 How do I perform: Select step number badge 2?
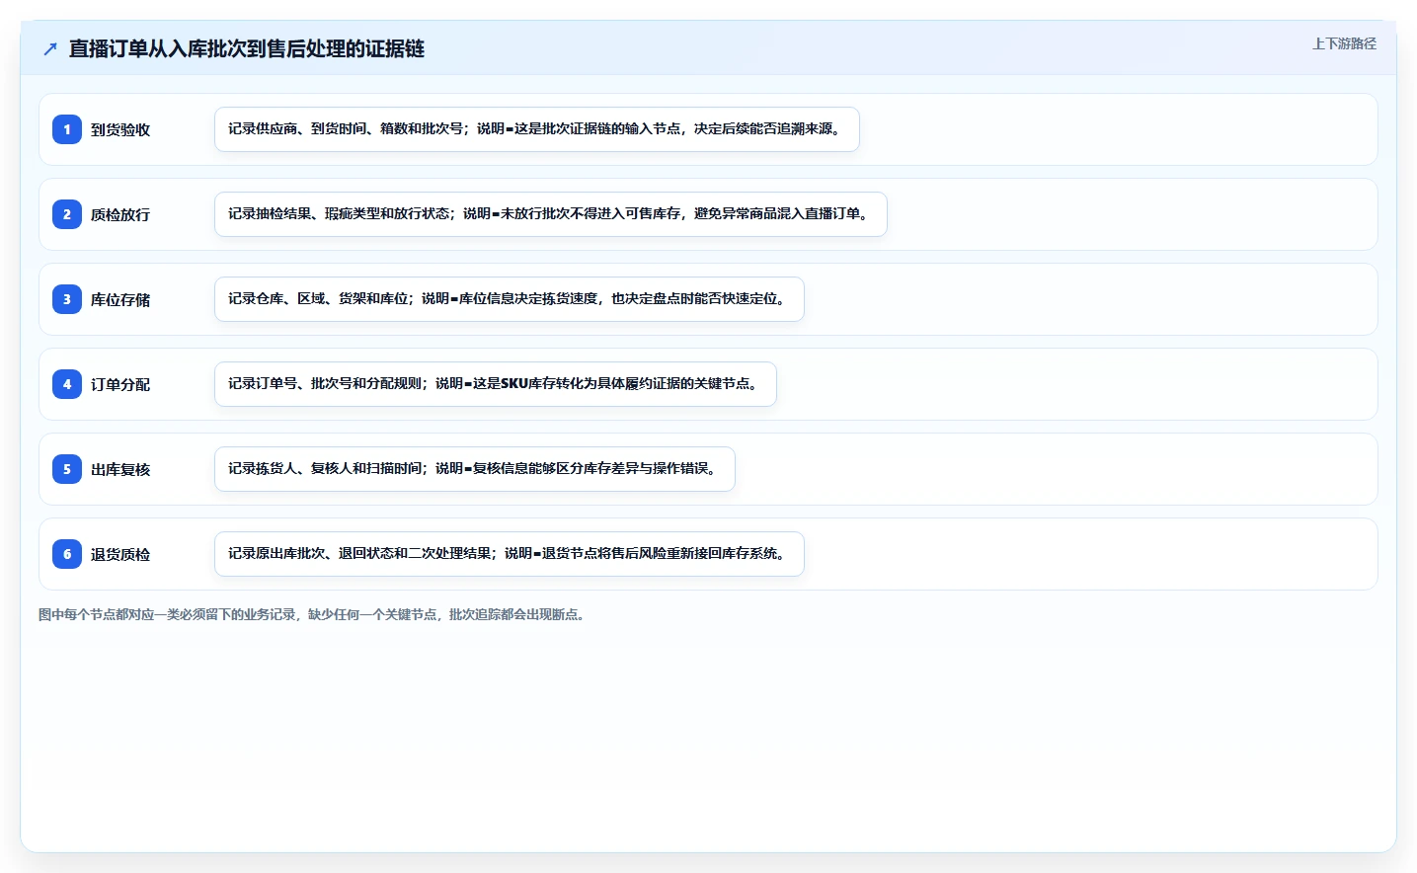pos(67,214)
